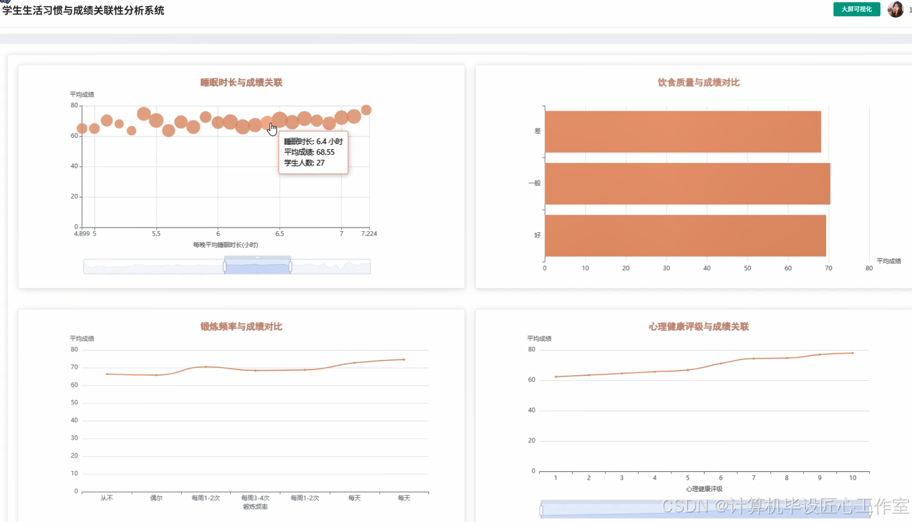Click the 从不 label on exercise axis
The width and height of the screenshot is (912, 522).
coord(107,498)
